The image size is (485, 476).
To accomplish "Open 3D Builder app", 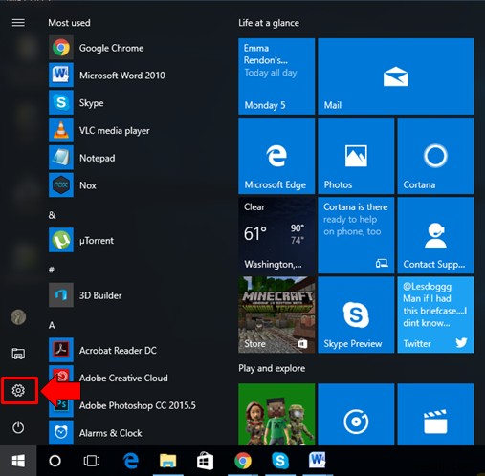I will pyautogui.click(x=127, y=295).
